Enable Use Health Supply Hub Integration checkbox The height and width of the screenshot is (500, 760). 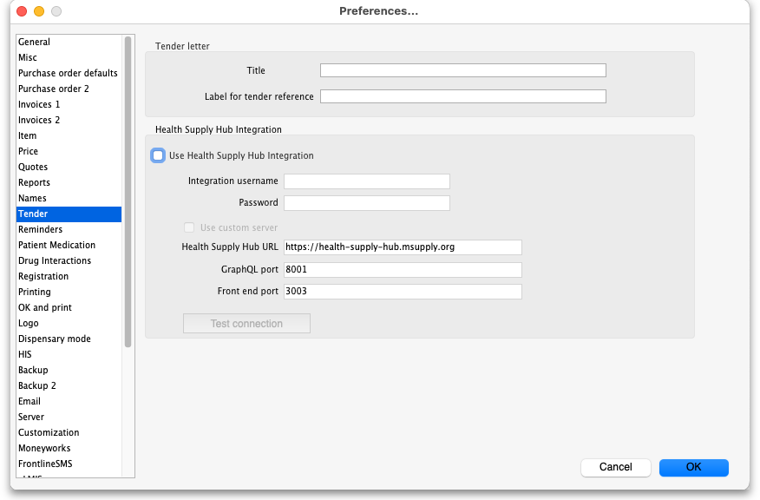point(158,155)
